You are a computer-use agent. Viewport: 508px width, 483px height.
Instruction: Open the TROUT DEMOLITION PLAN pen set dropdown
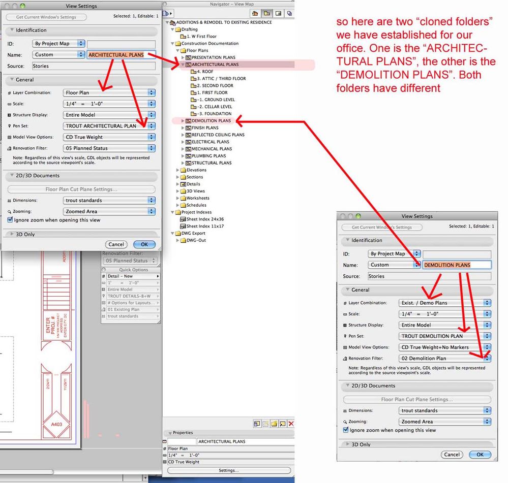tap(445, 336)
